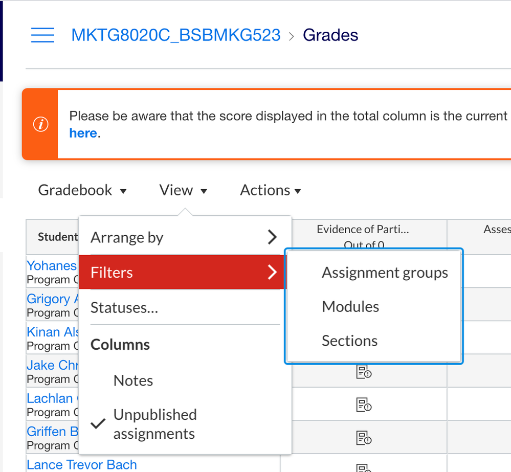Click the missing-submission icon in Griffen's row

pos(363,438)
